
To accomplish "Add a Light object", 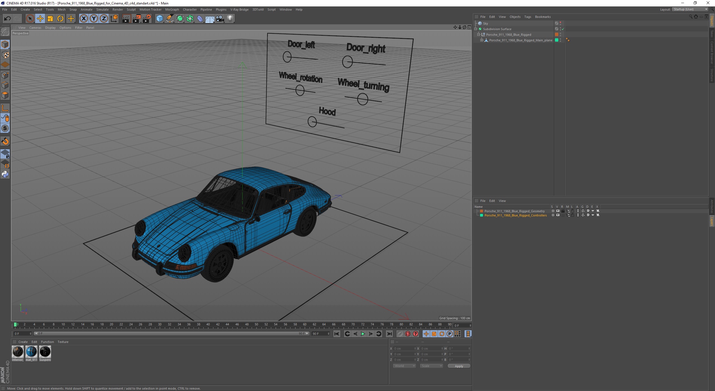I will [230, 18].
